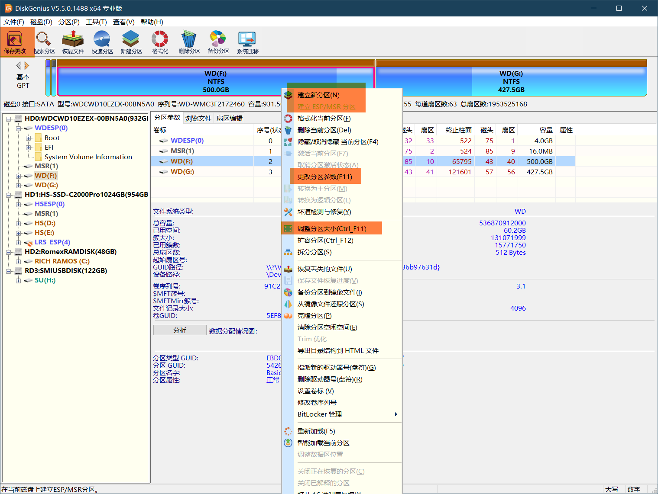The width and height of the screenshot is (658, 494).
Task: Select WDESP(0) row in partition table
Action: (x=363, y=141)
